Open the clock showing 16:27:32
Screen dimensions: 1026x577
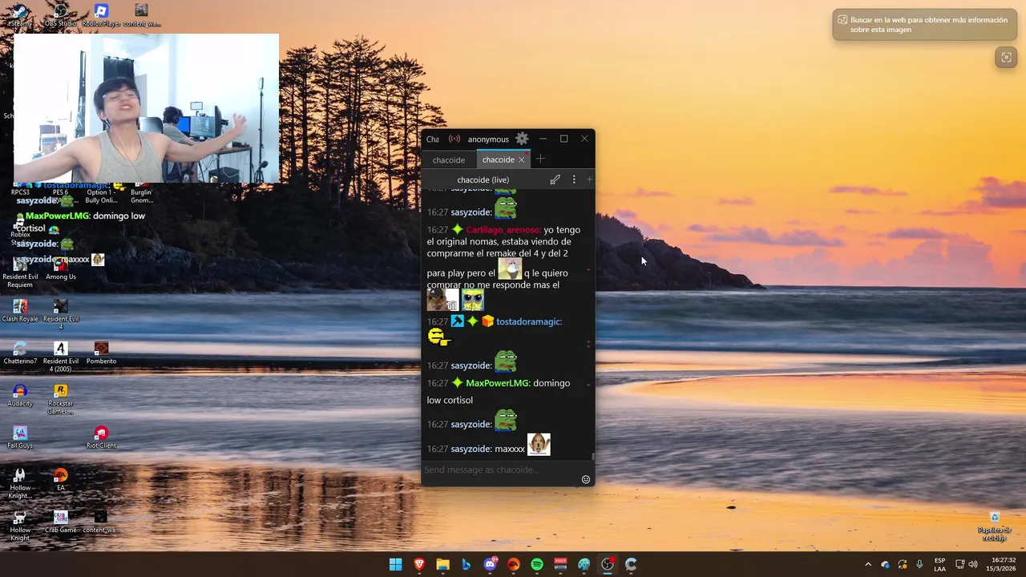point(1003,564)
